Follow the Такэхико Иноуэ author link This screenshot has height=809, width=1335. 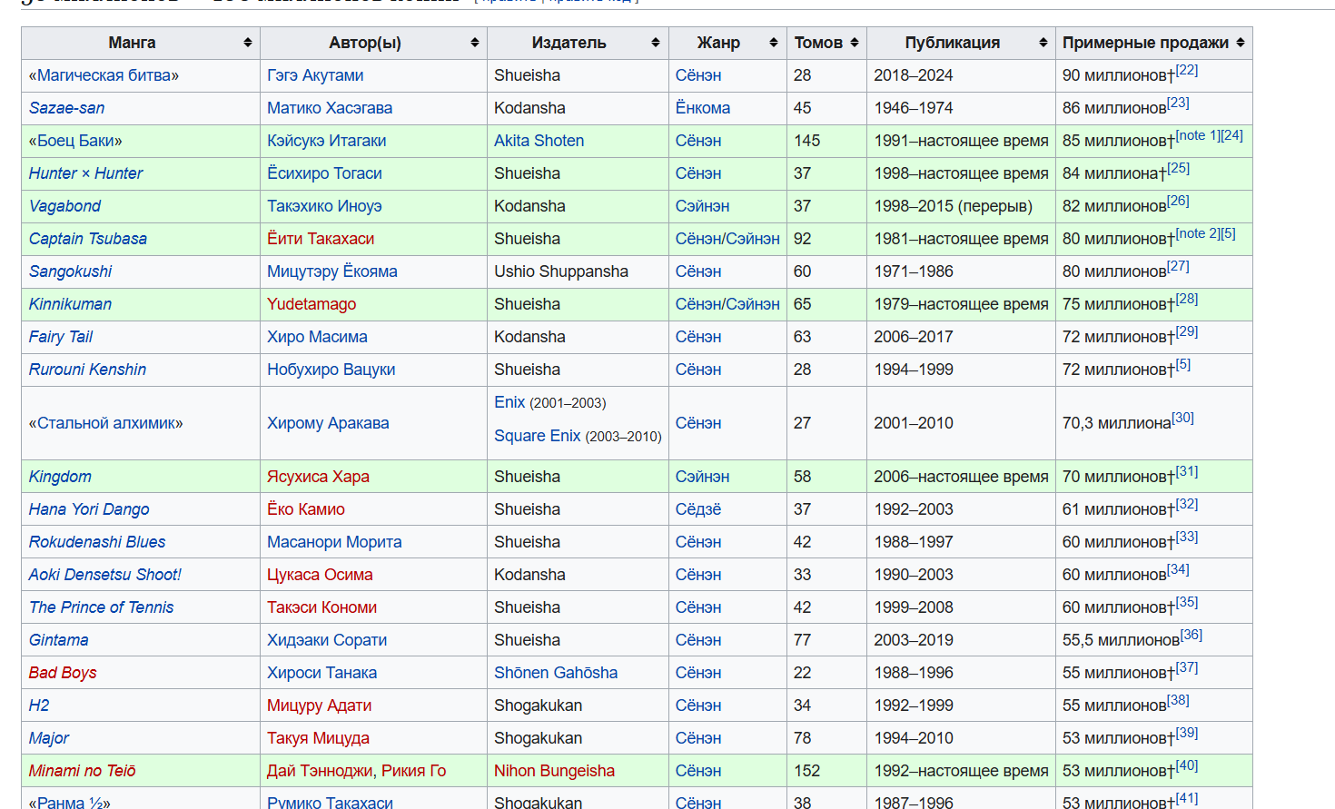[x=324, y=206]
